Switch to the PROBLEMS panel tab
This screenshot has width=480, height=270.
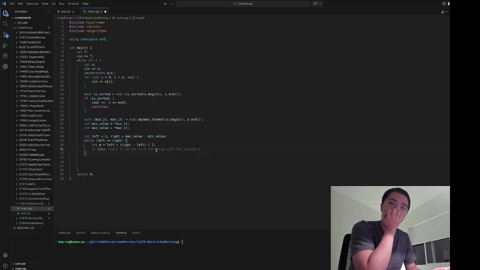[x=64, y=233]
